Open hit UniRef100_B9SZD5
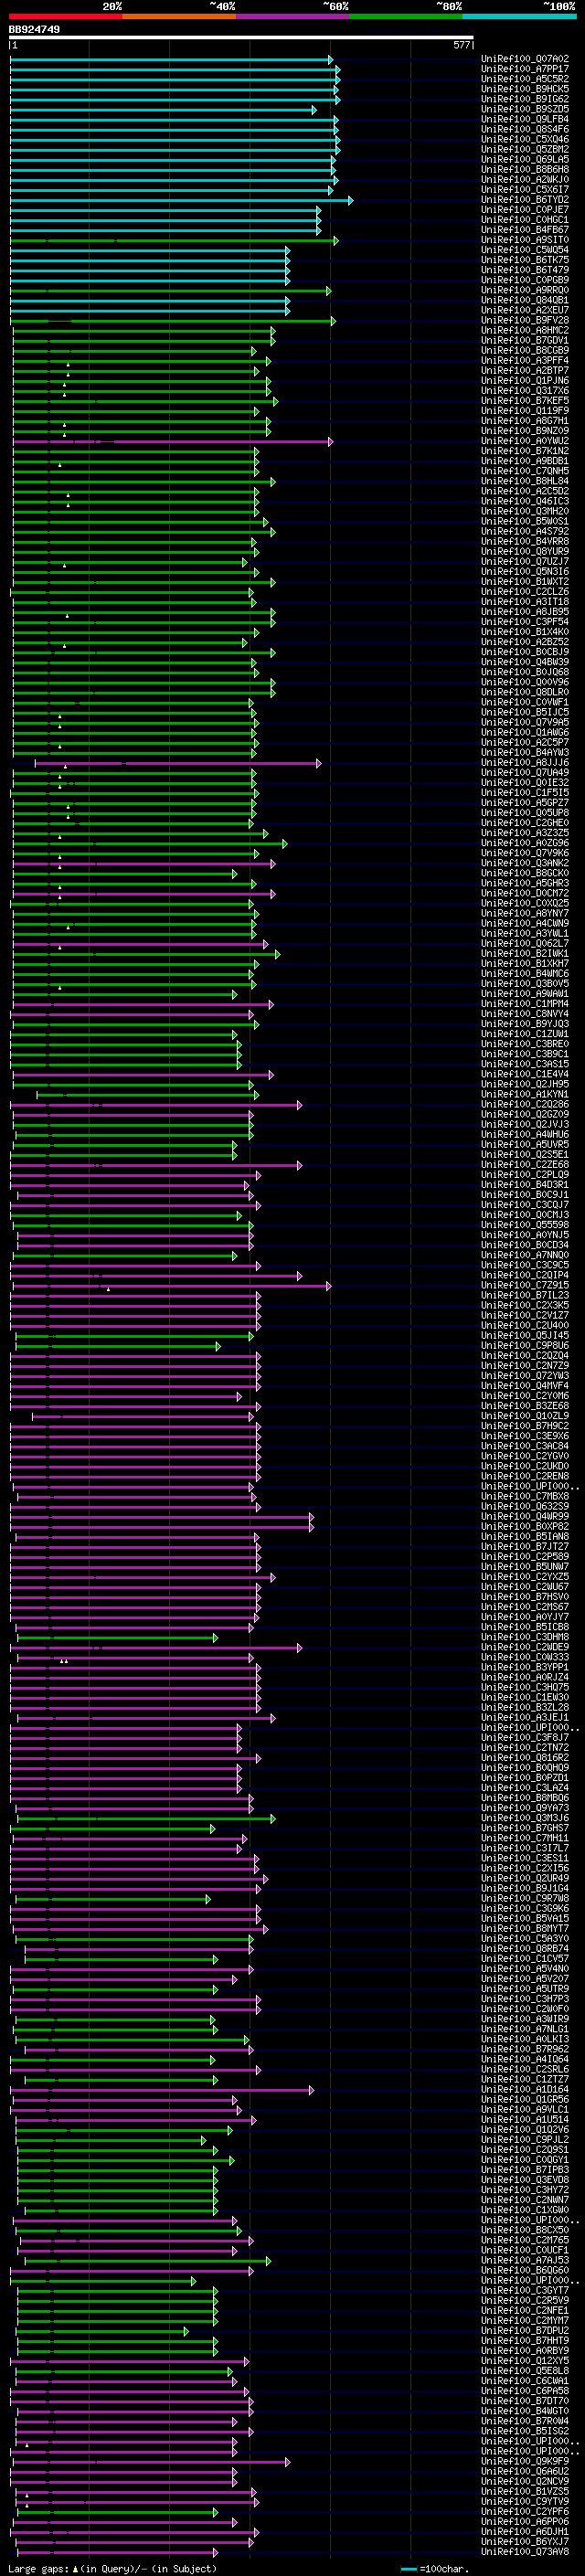585x2576 pixels. tap(525, 109)
